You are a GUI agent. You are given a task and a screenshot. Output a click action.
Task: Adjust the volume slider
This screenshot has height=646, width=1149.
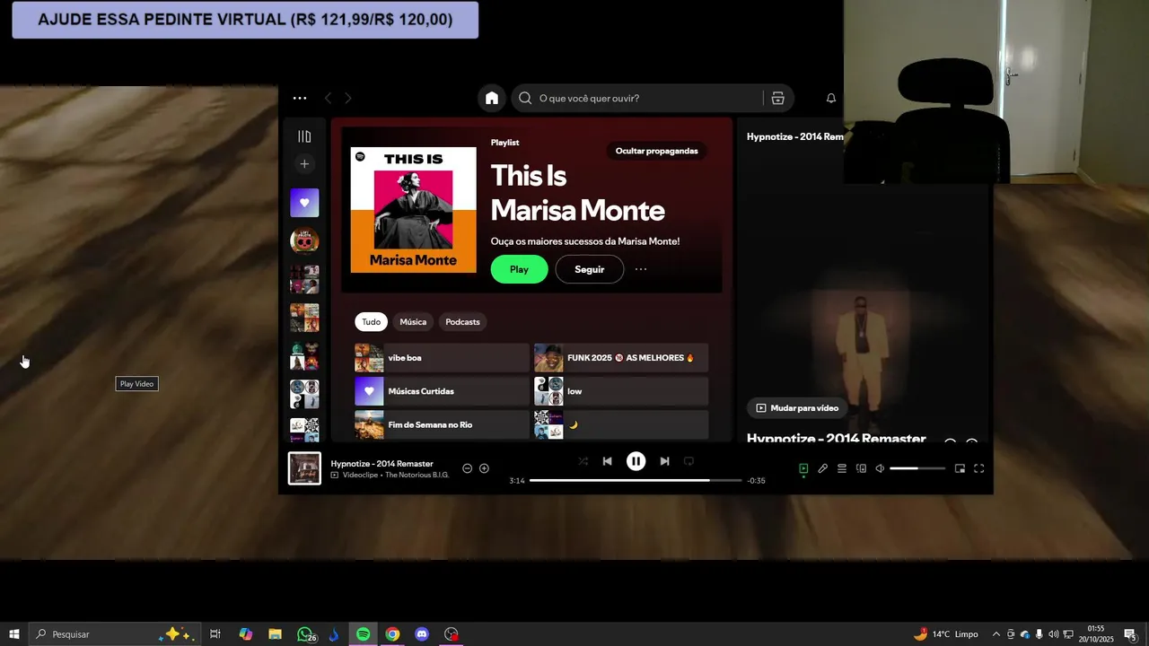click(917, 468)
